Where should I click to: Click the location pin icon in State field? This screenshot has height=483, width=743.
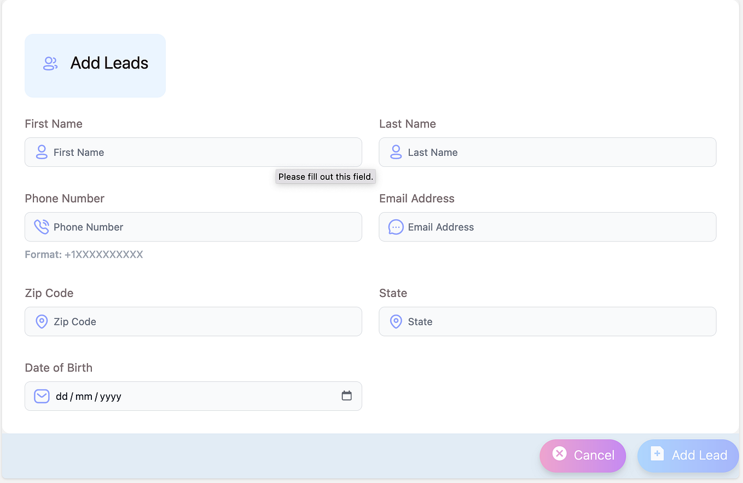[396, 321]
